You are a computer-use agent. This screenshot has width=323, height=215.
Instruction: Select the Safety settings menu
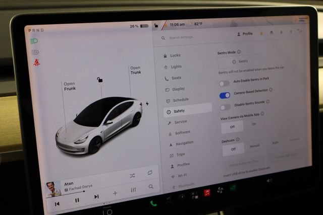coord(188,111)
